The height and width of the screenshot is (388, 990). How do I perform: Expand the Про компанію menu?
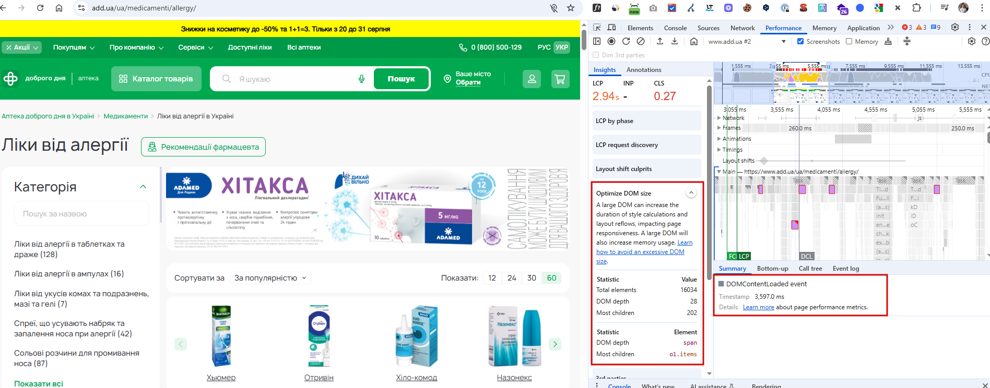click(136, 47)
